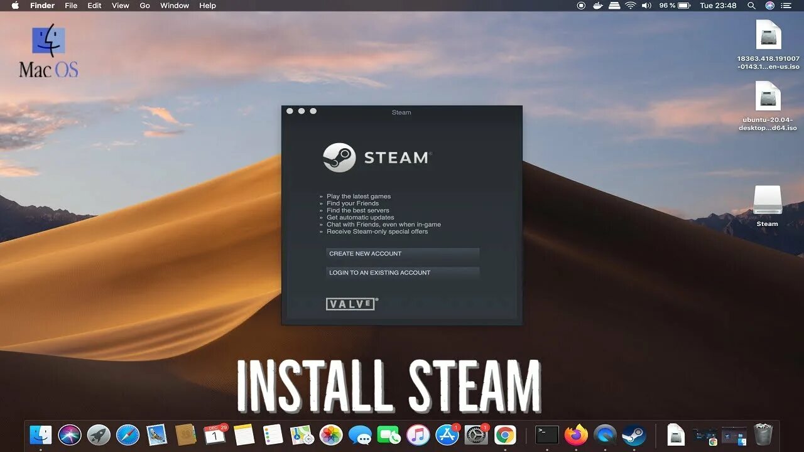Open Maps icon in dock
The height and width of the screenshot is (452, 804).
coord(301,434)
